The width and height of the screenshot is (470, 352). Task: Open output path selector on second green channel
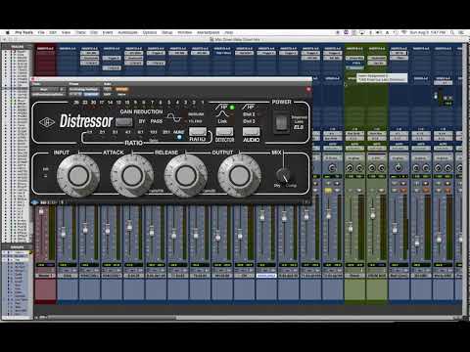[x=377, y=139]
